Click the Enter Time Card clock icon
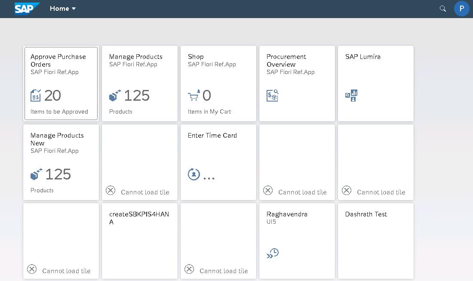Screen dimensions: 473x281 194,174
